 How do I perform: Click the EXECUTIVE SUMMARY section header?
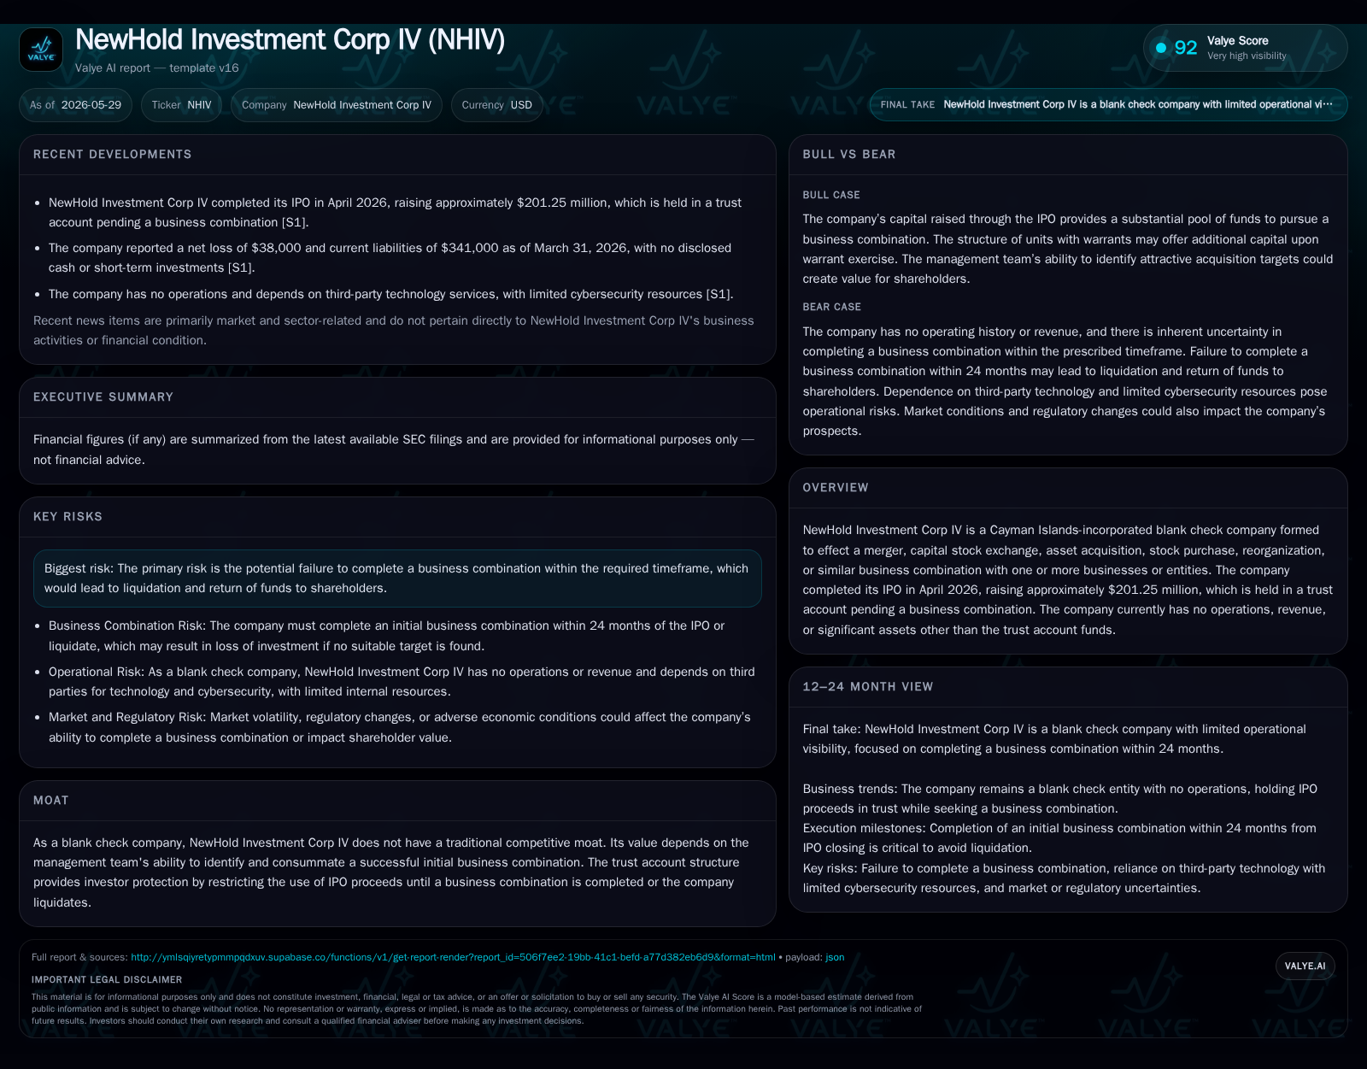coord(103,397)
